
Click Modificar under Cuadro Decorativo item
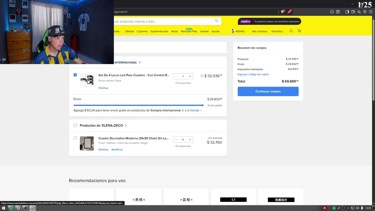(x=117, y=149)
